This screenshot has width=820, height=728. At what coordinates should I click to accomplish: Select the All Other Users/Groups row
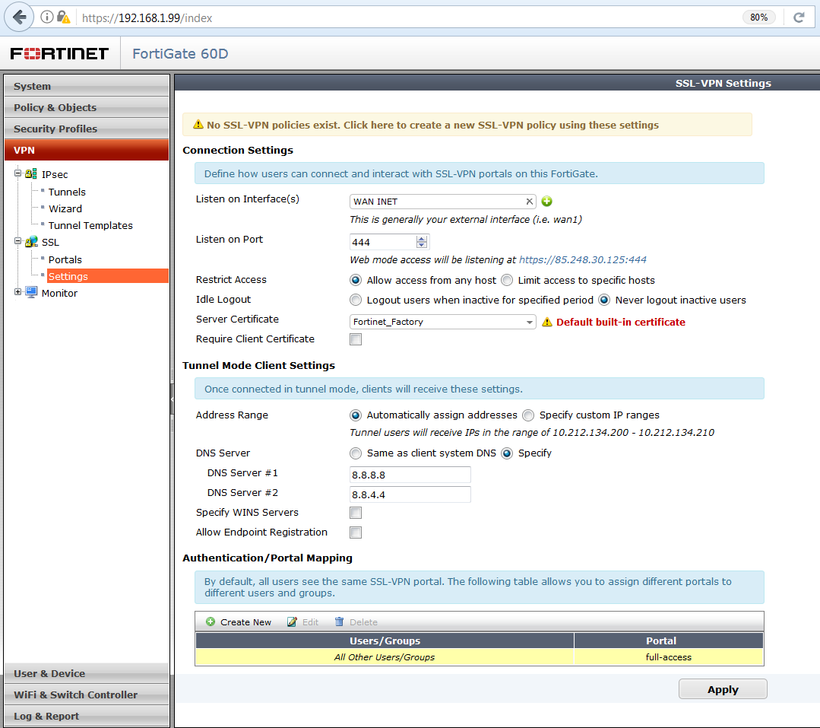point(480,656)
